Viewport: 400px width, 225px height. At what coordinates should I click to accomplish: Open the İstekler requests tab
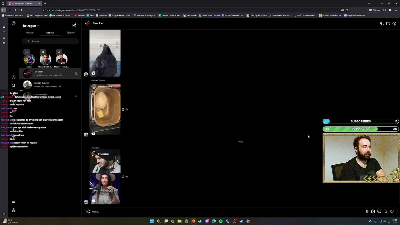71,33
